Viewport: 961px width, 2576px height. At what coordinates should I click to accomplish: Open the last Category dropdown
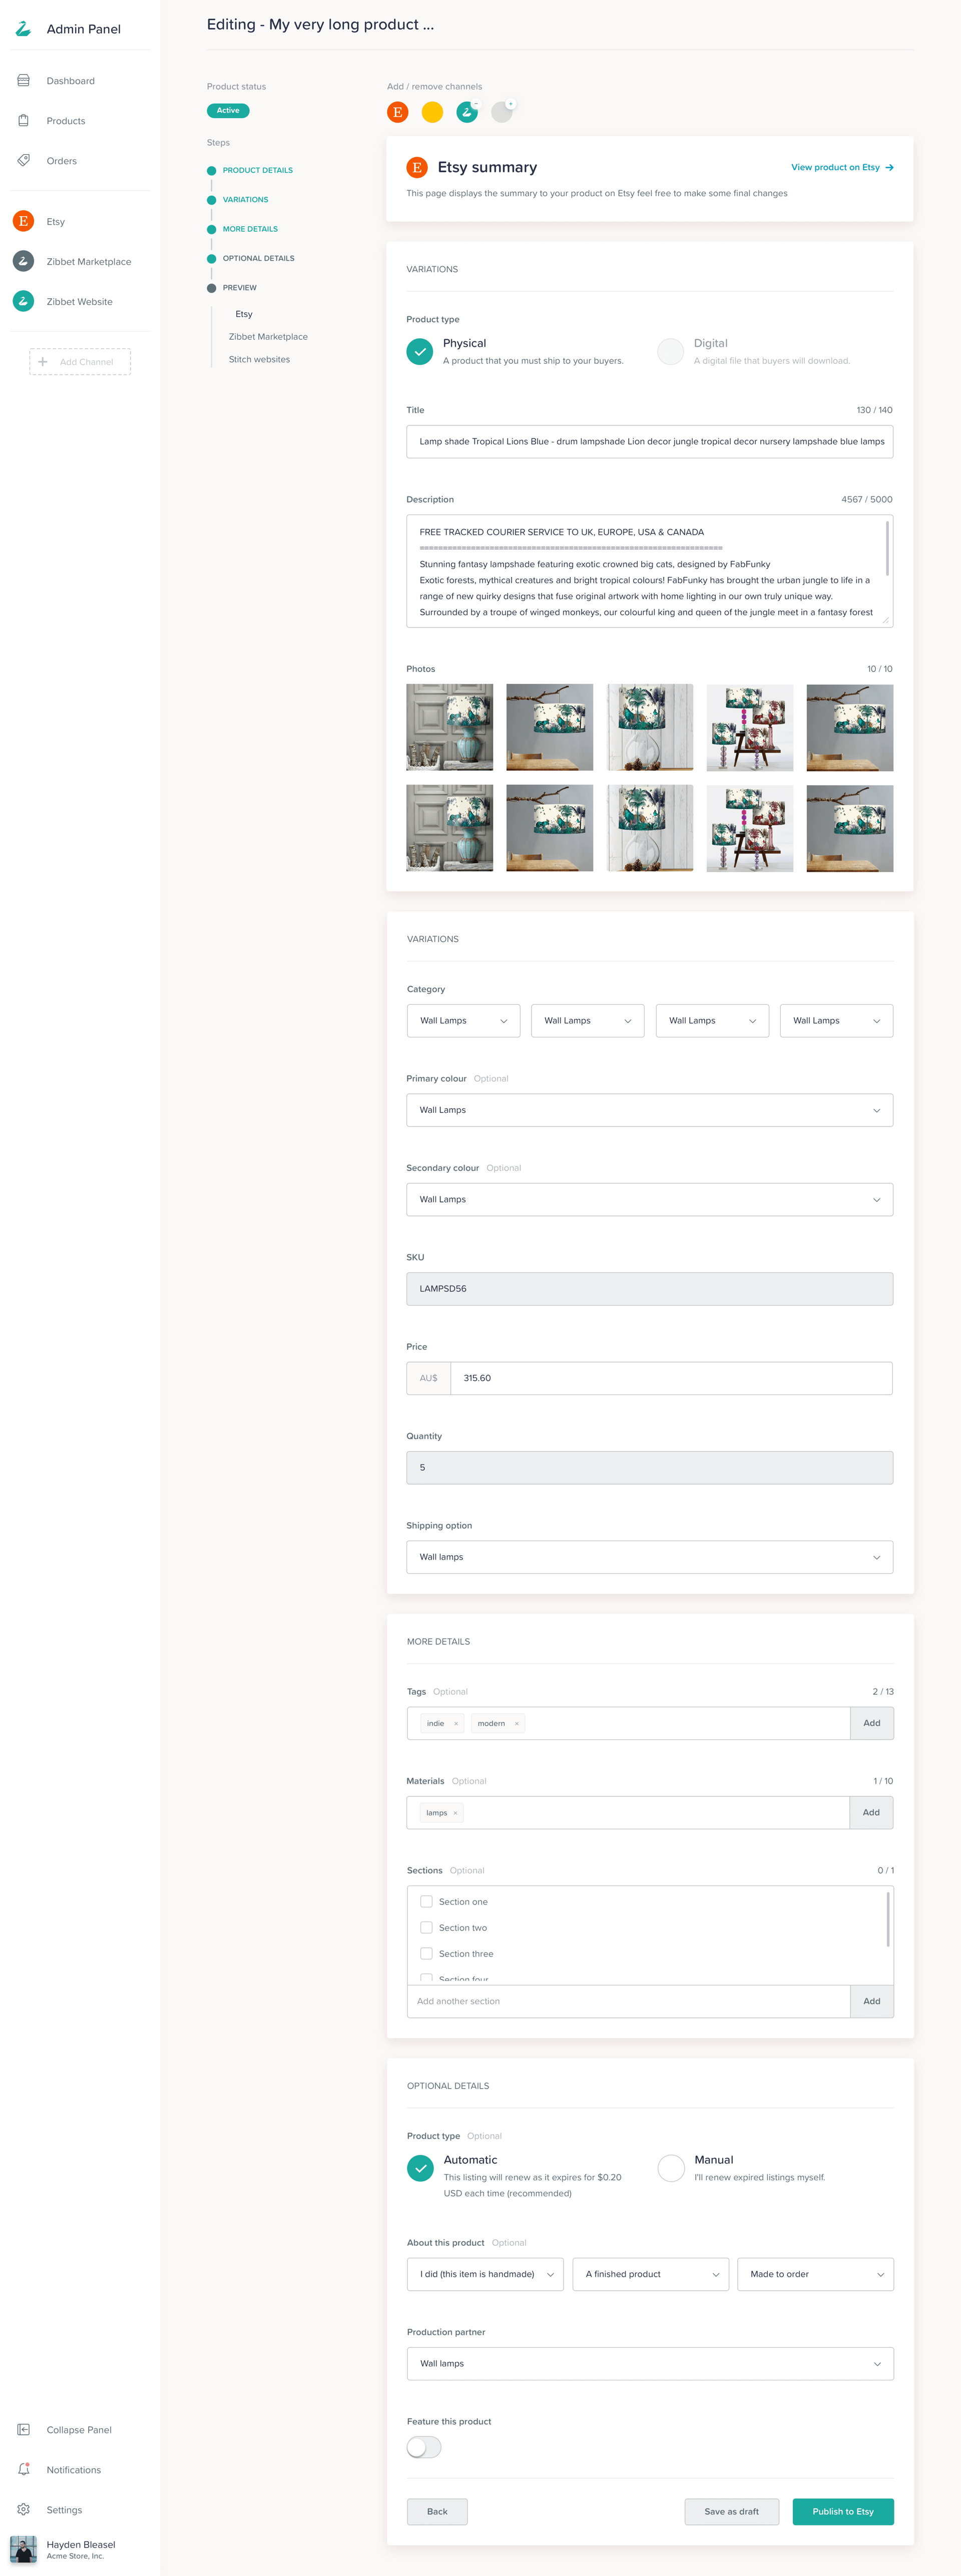coord(836,1020)
